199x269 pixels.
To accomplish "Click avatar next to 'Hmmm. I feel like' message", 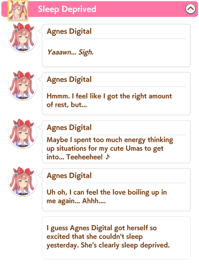I will pyautogui.click(x=23, y=86).
